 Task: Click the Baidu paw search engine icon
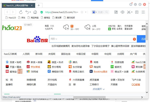pos(94,12)
